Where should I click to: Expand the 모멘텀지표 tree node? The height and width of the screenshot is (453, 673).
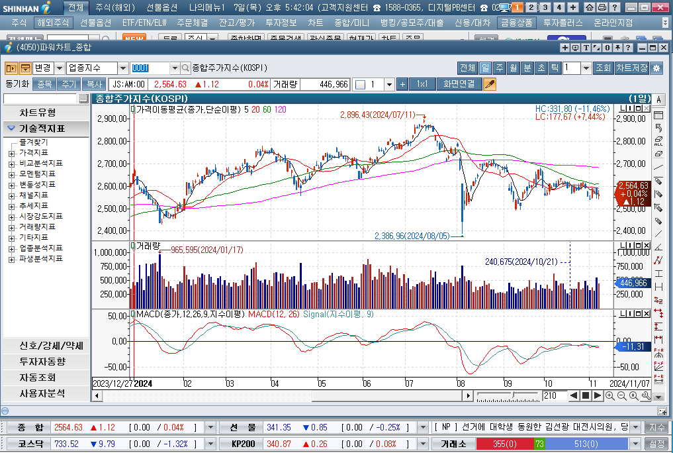[x=12, y=174]
